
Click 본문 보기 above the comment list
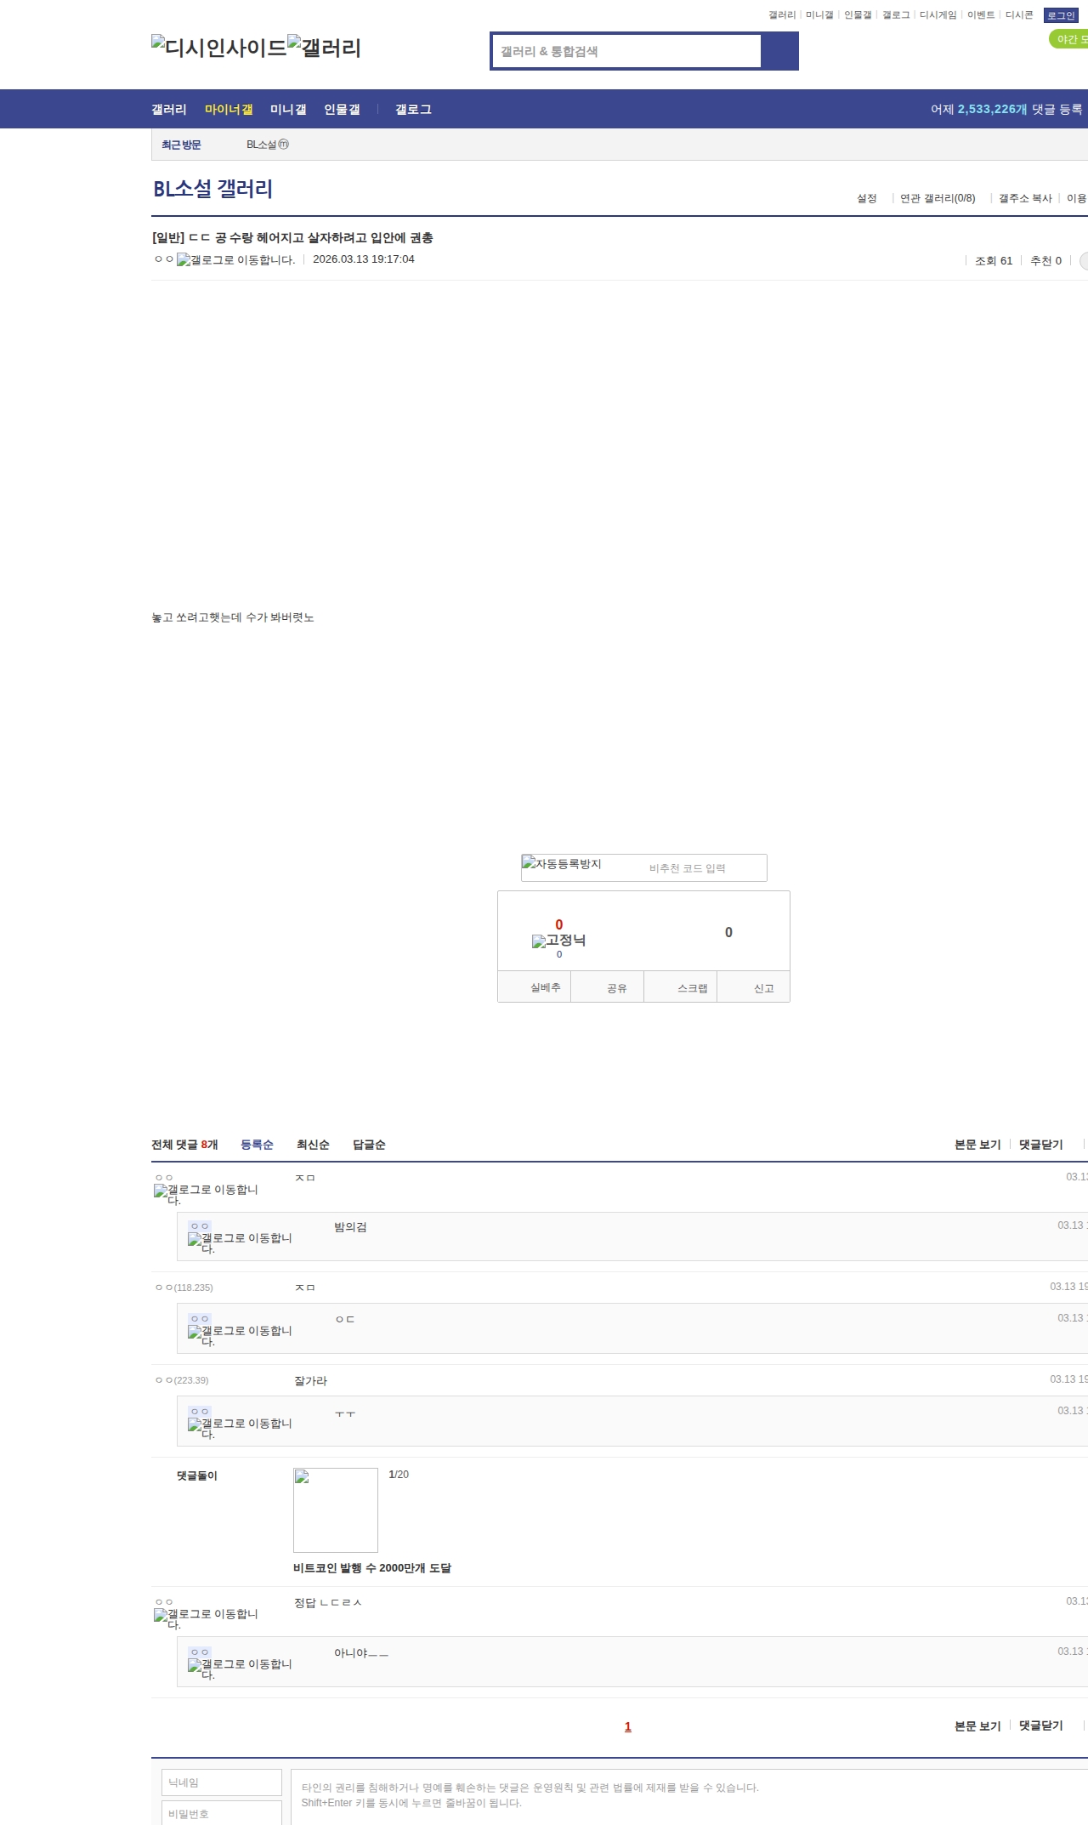click(977, 1145)
